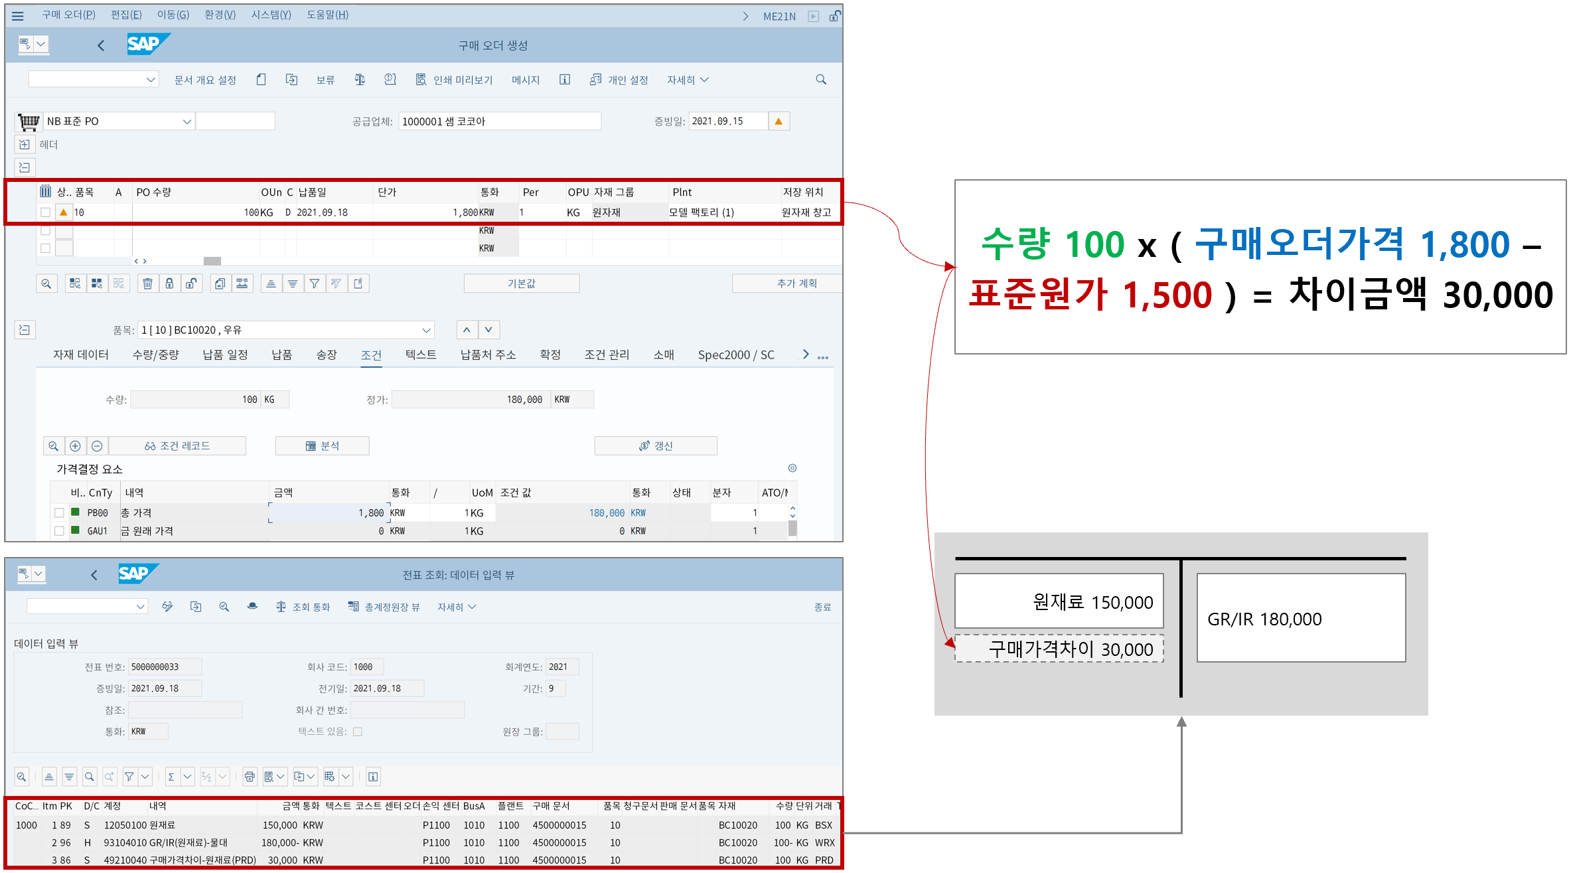Click the plus insert condition row icon
This screenshot has width=1569, height=873.
pos(75,446)
